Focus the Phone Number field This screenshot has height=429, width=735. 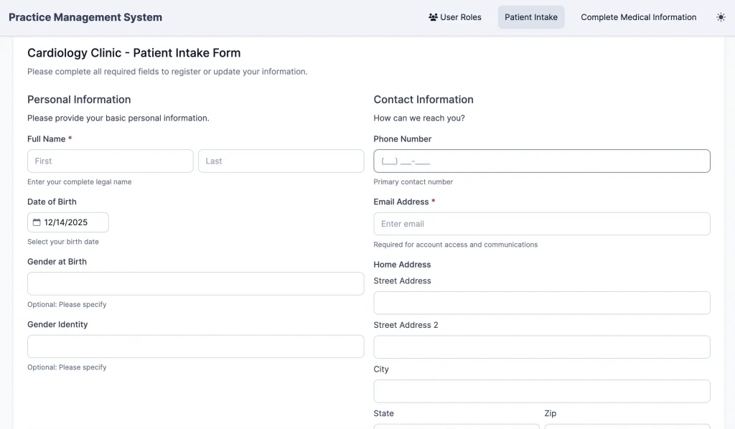[x=541, y=161]
